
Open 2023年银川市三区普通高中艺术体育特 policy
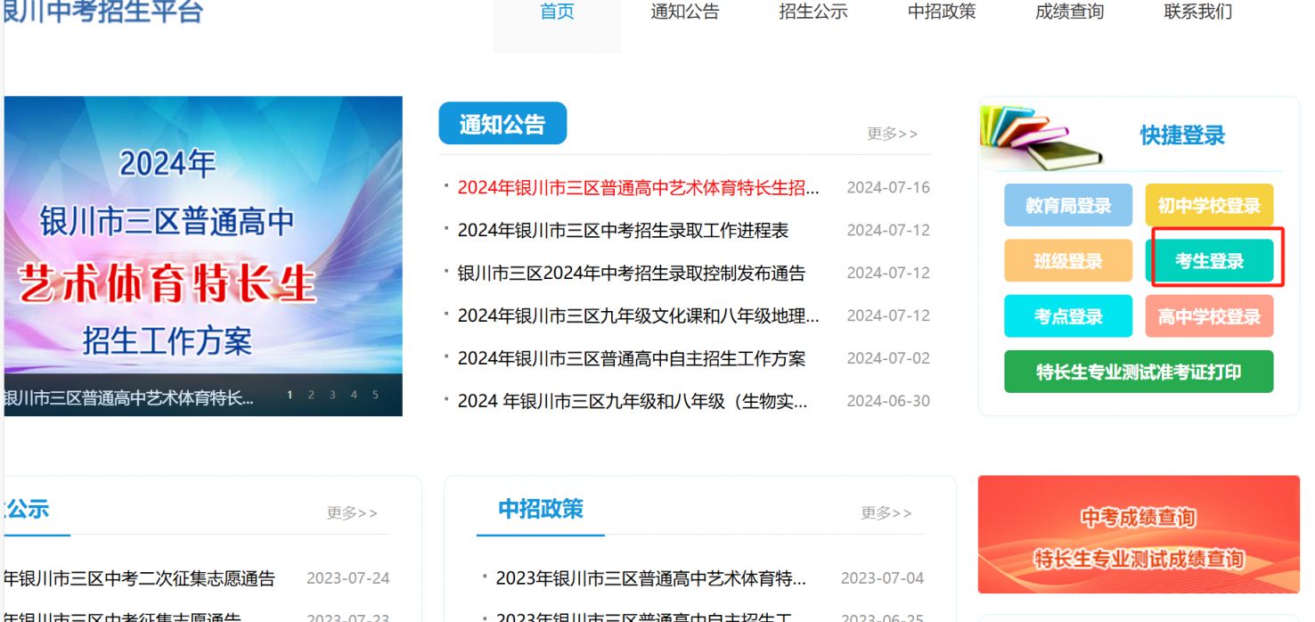tap(650, 578)
